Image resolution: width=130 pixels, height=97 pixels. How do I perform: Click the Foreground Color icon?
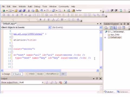(x=53, y=20)
